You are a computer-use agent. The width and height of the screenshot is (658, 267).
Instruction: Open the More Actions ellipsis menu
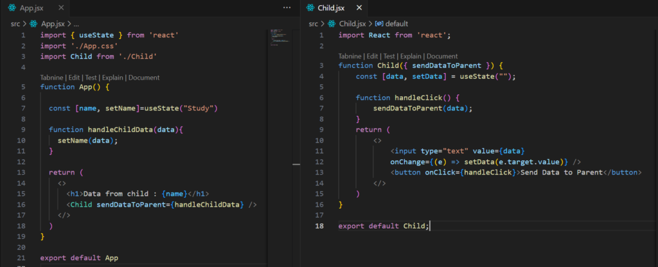pos(287,8)
